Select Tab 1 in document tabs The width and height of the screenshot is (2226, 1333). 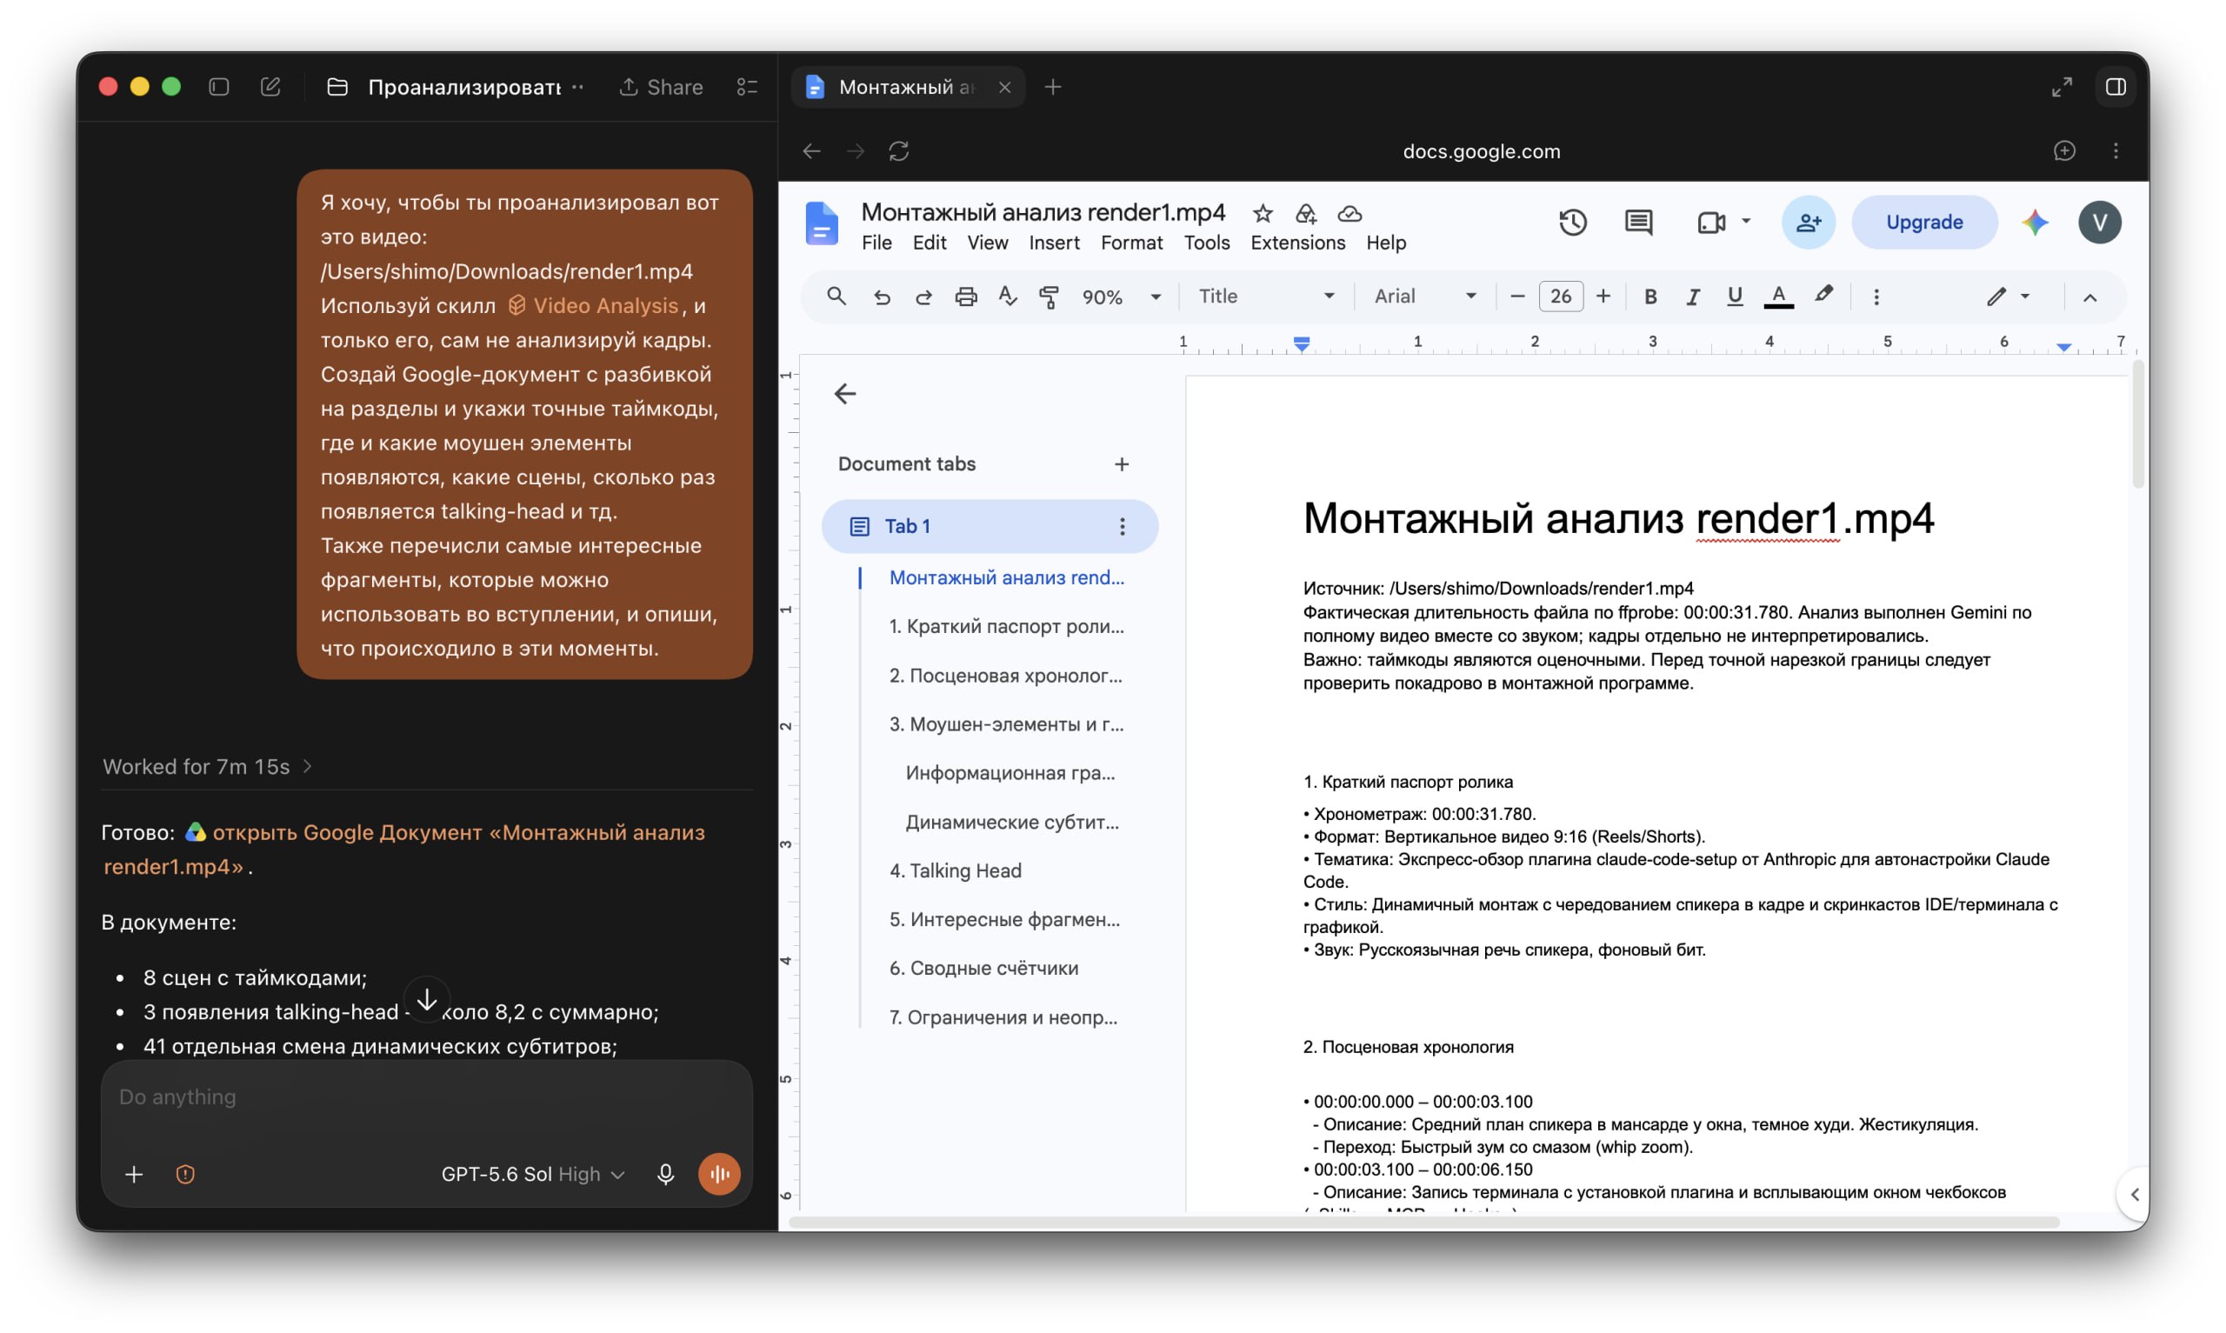click(989, 526)
